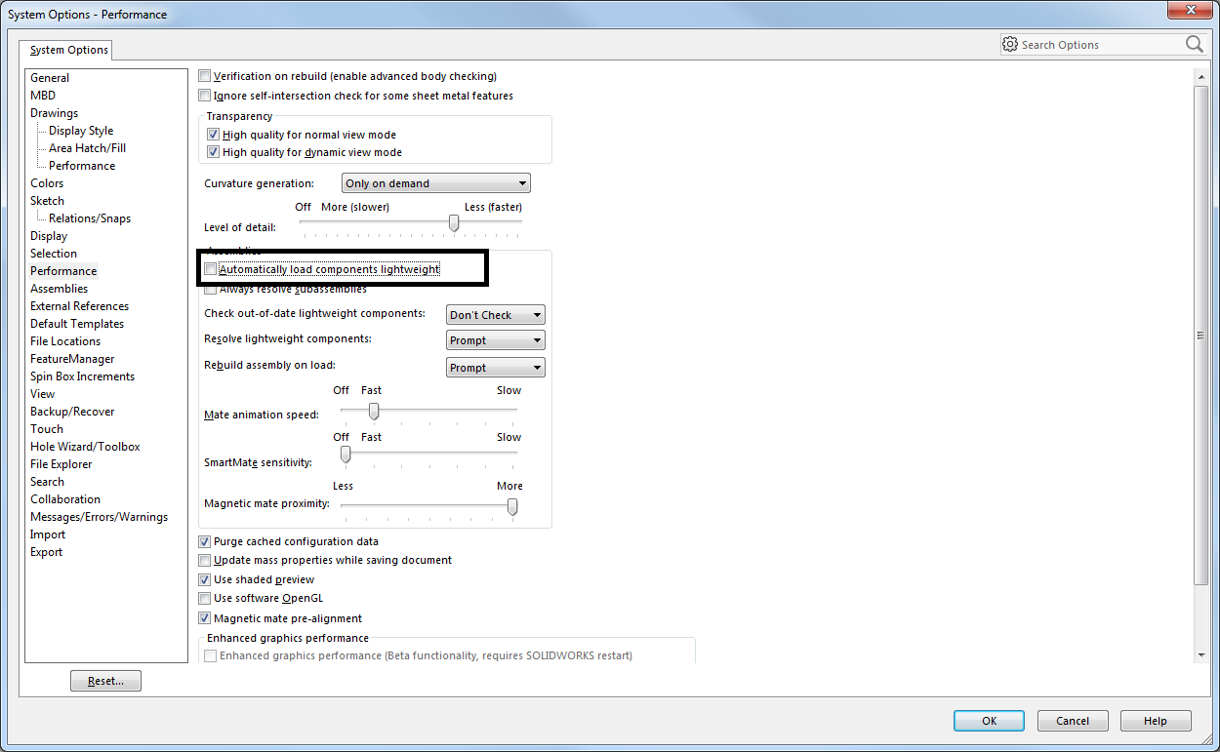Enable Use software OpenGL option

(205, 598)
